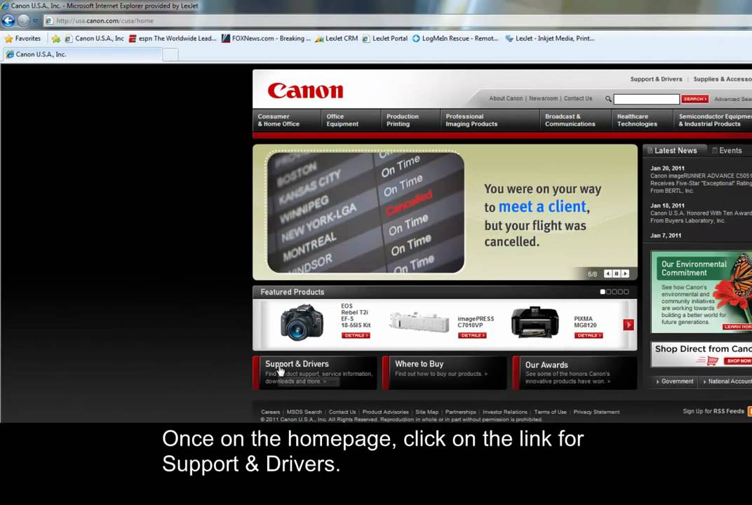
Task: Open the Investor Relations footer link
Action: (505, 412)
